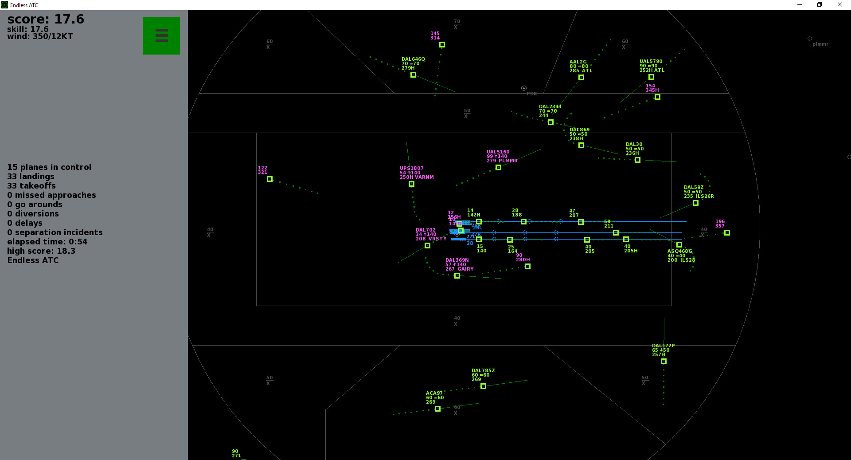Select UPS1807 climbing to 140

click(x=411, y=184)
